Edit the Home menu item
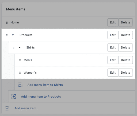Screen dimensions: 137x116 pos(113,22)
